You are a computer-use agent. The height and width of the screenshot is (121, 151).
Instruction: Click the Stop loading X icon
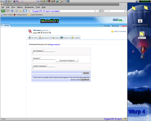[x=16, y=11]
